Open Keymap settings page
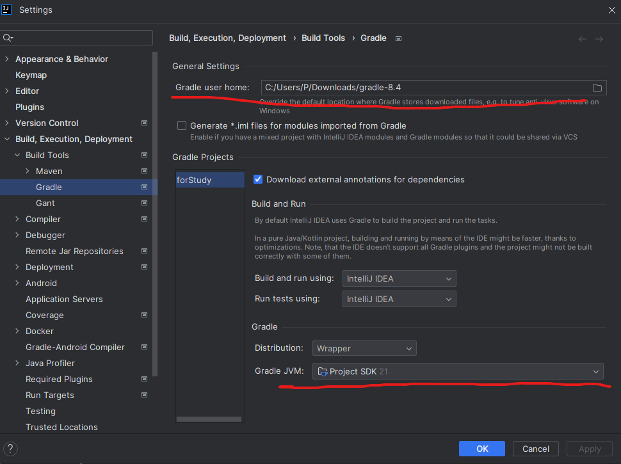The width and height of the screenshot is (621, 464). (31, 76)
